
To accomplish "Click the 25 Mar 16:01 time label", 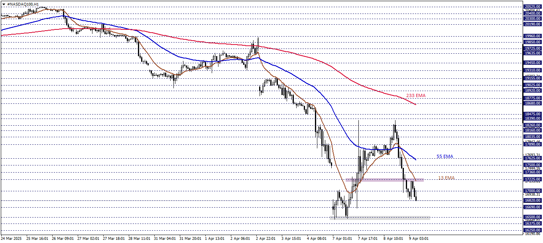I will [37, 239].
